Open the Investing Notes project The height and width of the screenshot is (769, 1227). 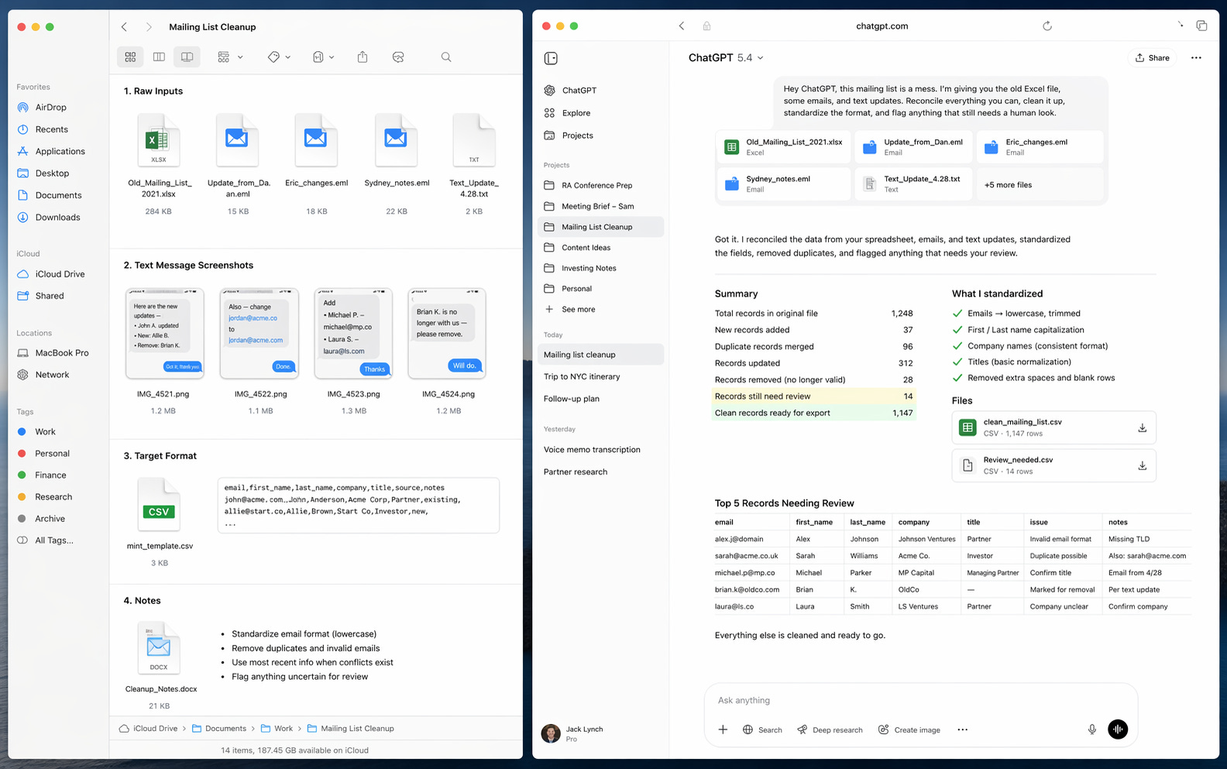pyautogui.click(x=589, y=269)
